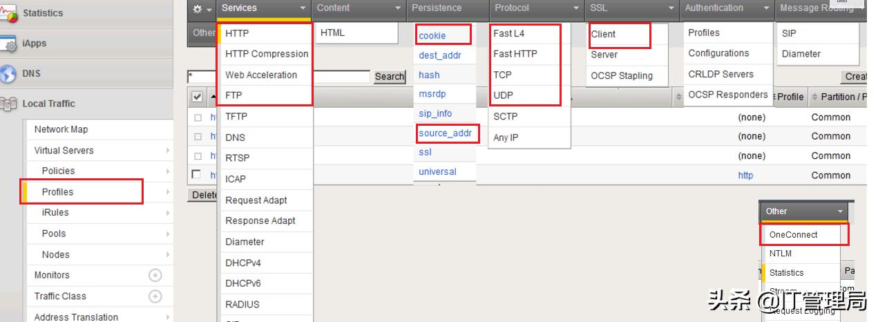Select HTTP Compression from Services menu
The image size is (878, 322).
click(267, 54)
